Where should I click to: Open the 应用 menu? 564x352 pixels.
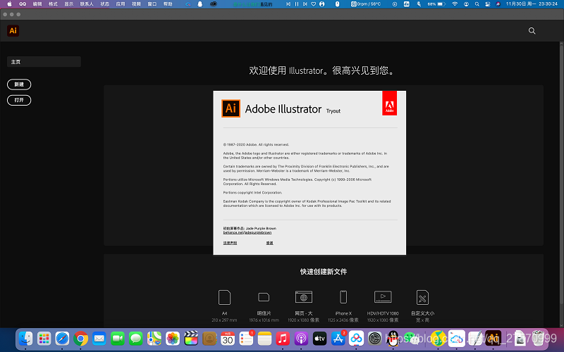[121, 4]
